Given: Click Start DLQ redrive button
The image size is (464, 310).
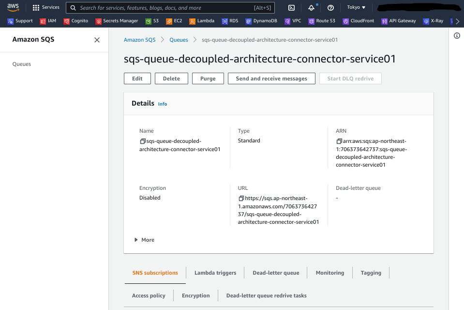Looking at the screenshot, I should pyautogui.click(x=350, y=78).
